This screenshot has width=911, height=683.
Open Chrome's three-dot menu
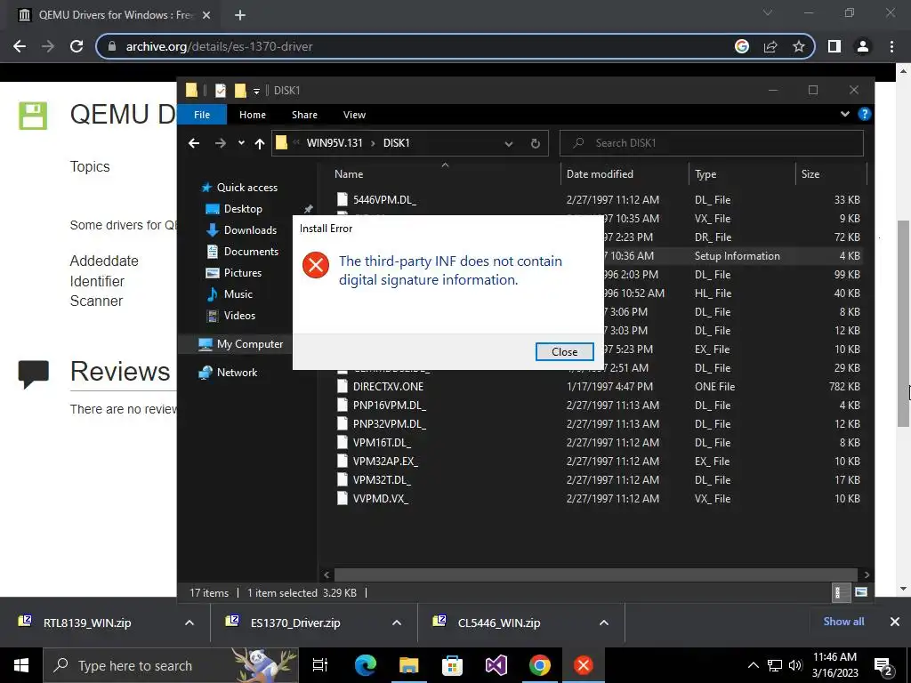891,46
